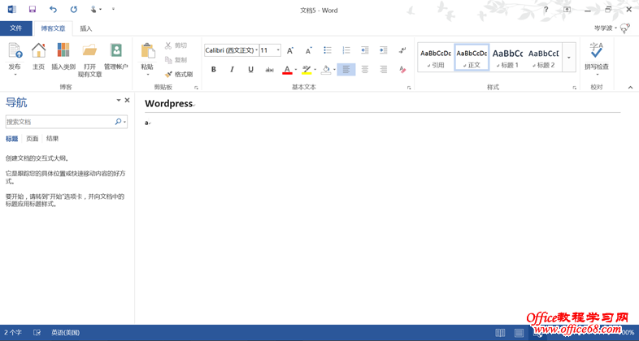
Task: Select Headings (标题) navigation tab
Action: 12,139
